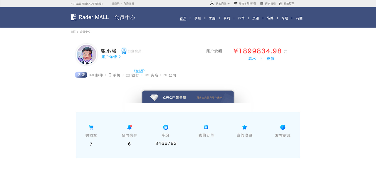Click the diamond icon on CWC banner
Screen dimensions: 376x189
[x=155, y=98]
